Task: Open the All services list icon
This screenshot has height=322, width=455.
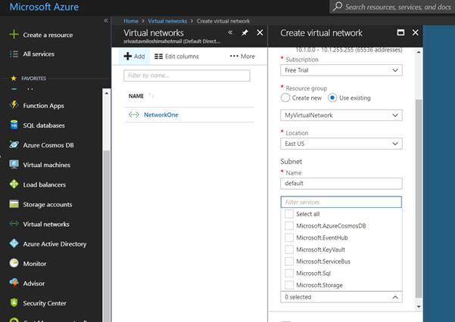Action: point(14,54)
